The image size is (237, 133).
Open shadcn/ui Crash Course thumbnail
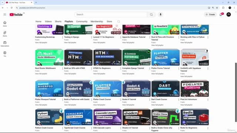137,117
